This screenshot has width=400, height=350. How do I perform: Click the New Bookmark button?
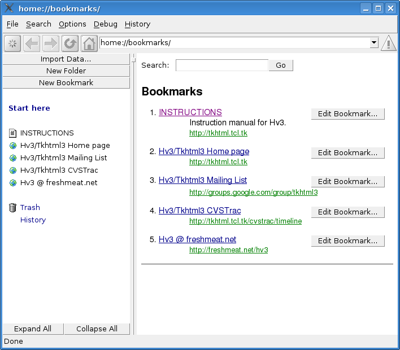click(x=66, y=82)
